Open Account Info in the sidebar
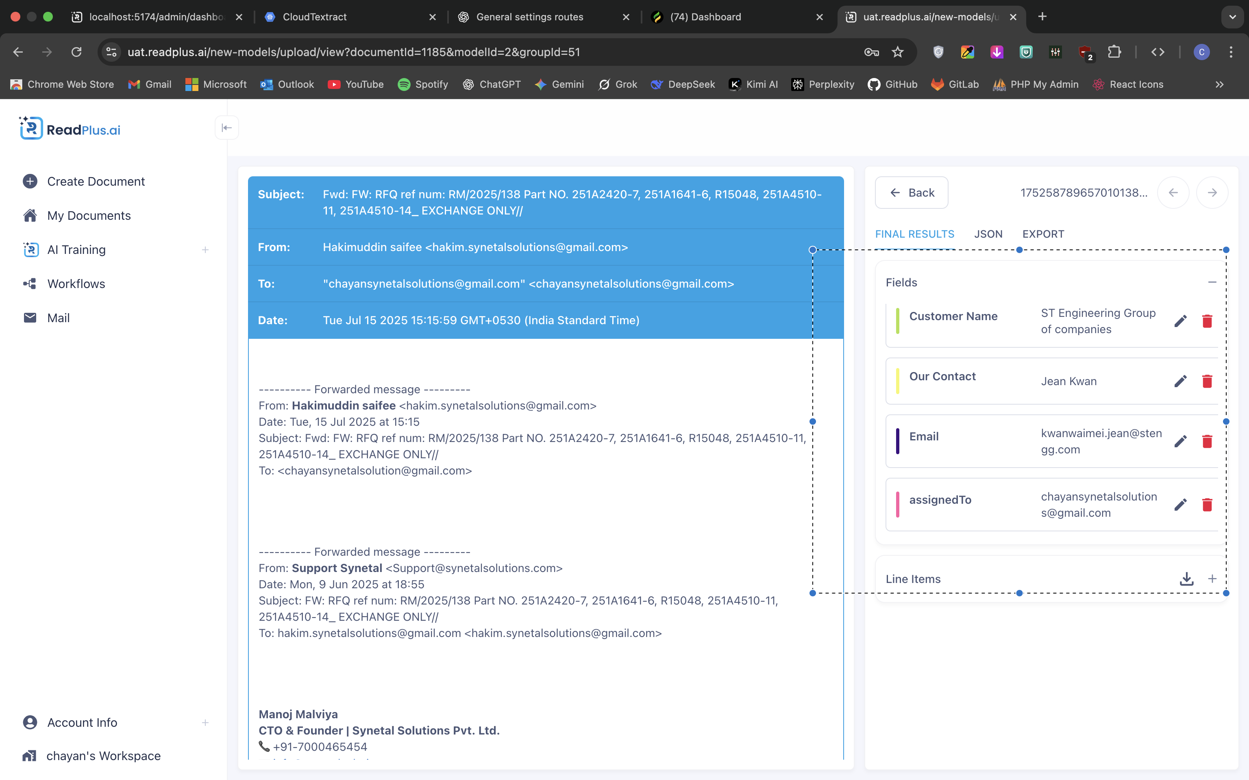The width and height of the screenshot is (1249, 780). click(82, 722)
